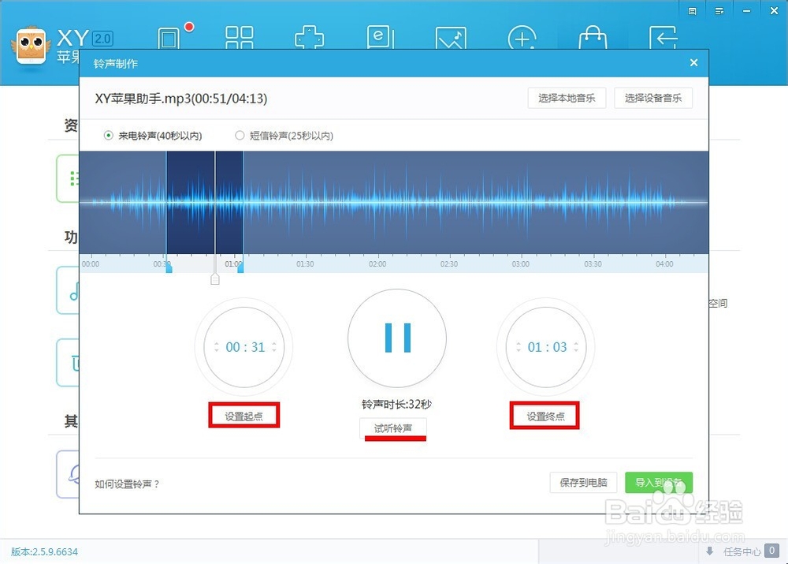Click the green list icon in left sidebar
The image size is (788, 564).
pos(74,178)
